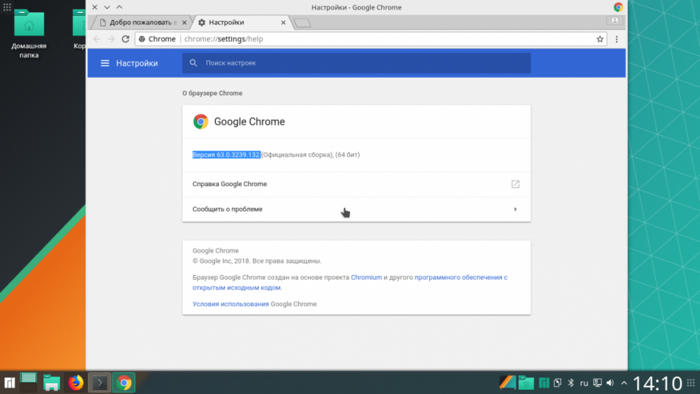The image size is (700, 394).
Task: Expand the hidden system tray icons arrow
Action: point(624,383)
